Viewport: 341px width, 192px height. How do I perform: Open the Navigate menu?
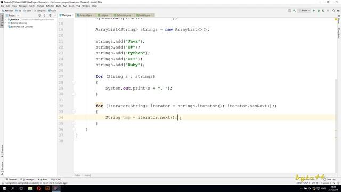23,6
